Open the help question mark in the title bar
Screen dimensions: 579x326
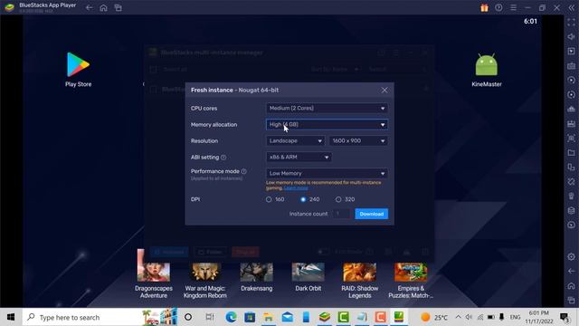(x=498, y=8)
